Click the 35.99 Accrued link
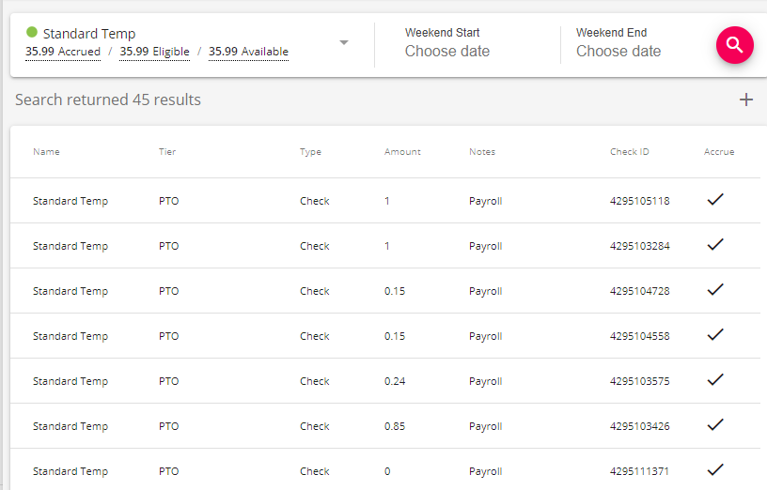This screenshot has height=490, width=767. [x=63, y=53]
